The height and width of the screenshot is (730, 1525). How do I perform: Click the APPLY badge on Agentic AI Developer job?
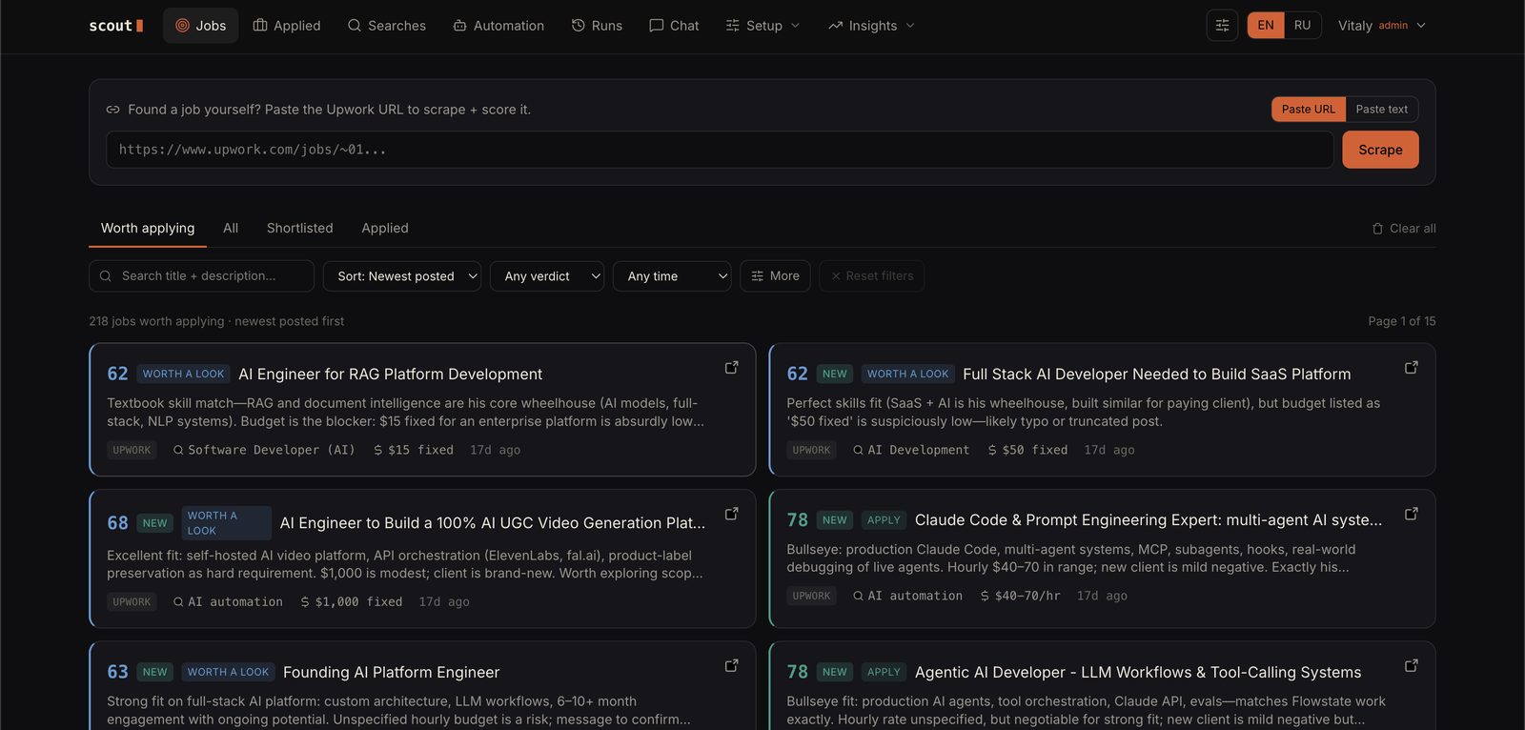click(884, 673)
